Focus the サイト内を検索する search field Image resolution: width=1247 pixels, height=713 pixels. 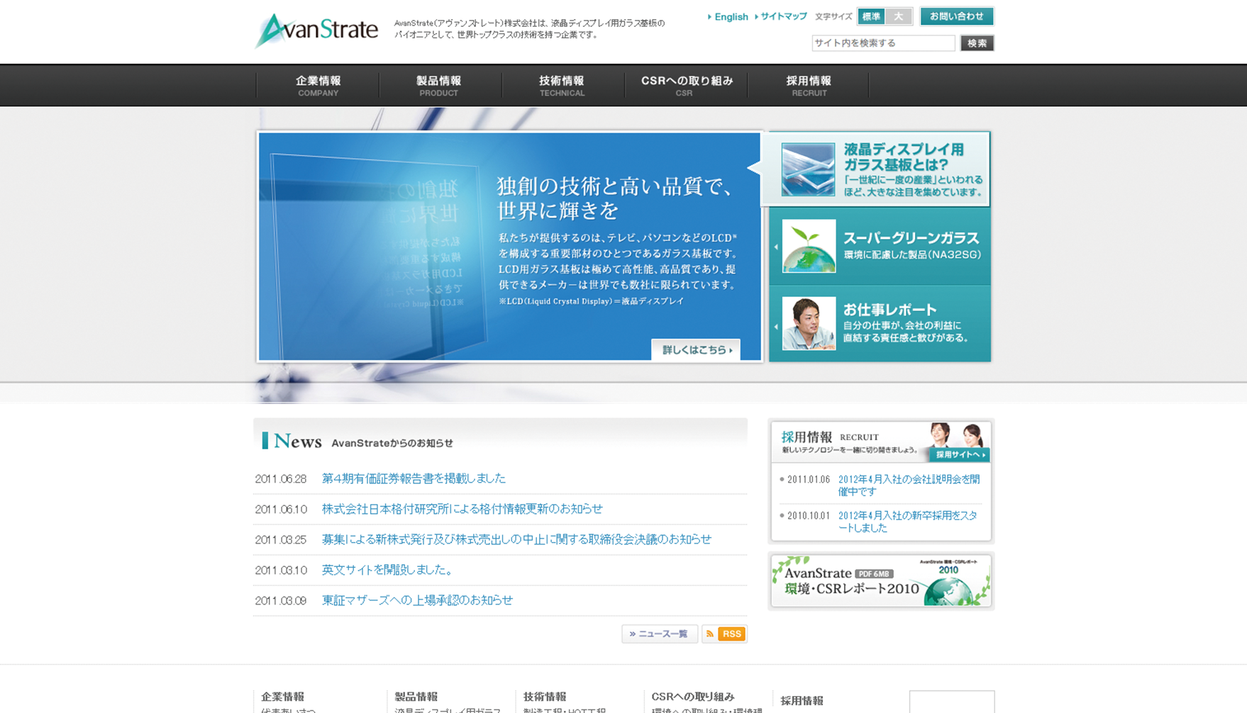click(x=883, y=43)
